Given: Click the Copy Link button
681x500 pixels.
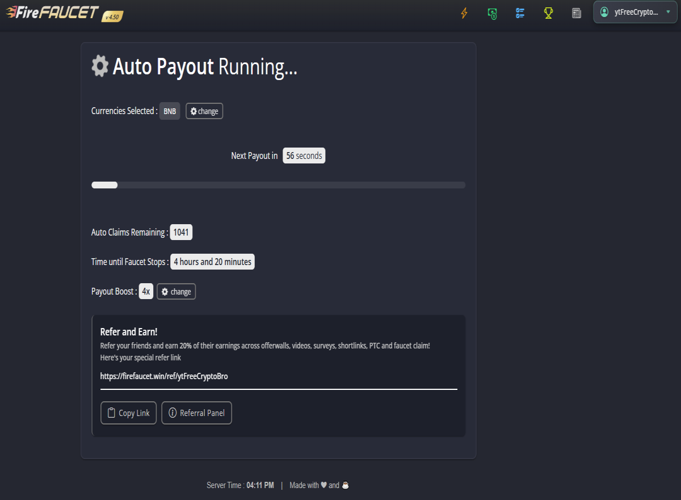Looking at the screenshot, I should pyautogui.click(x=128, y=413).
